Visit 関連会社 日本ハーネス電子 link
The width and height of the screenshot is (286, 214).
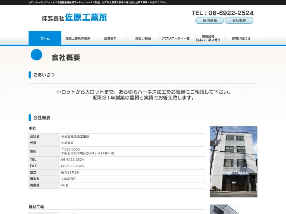point(208,38)
